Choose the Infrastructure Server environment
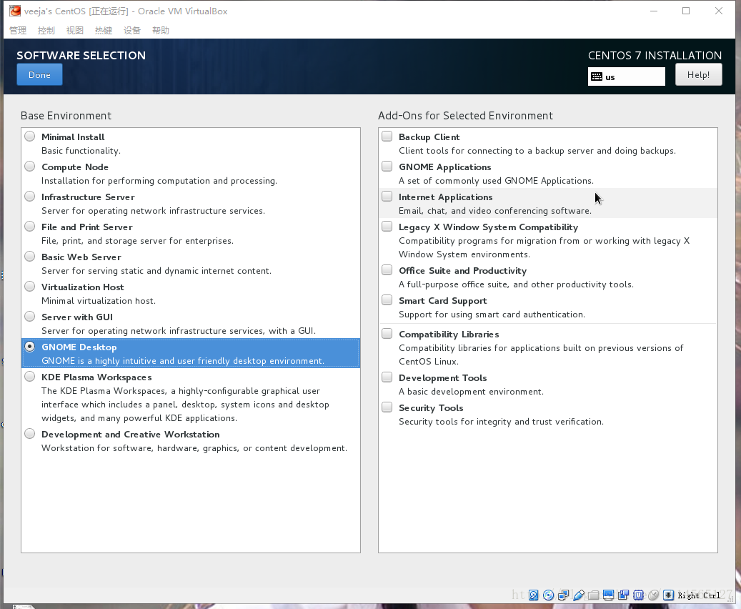Image resolution: width=741 pixels, height=609 pixels. (30, 197)
